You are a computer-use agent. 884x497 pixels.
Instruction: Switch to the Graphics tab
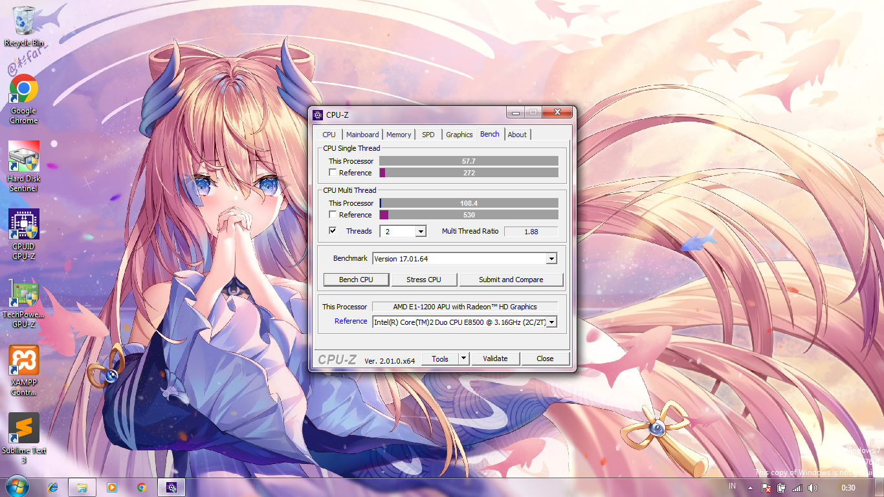459,135
